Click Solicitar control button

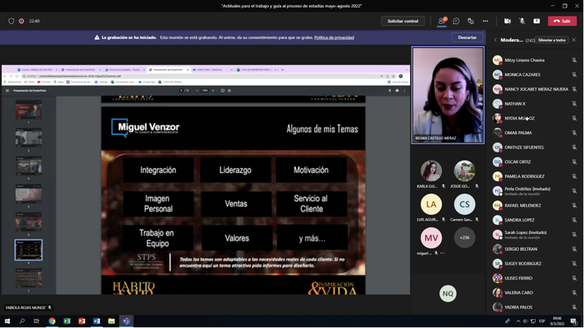pos(403,21)
